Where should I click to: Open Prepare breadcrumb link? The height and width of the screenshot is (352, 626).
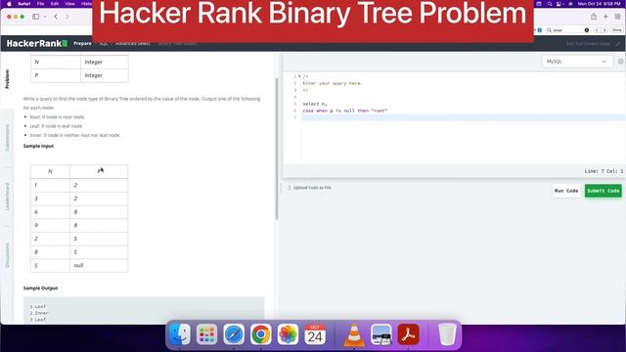pyautogui.click(x=82, y=43)
